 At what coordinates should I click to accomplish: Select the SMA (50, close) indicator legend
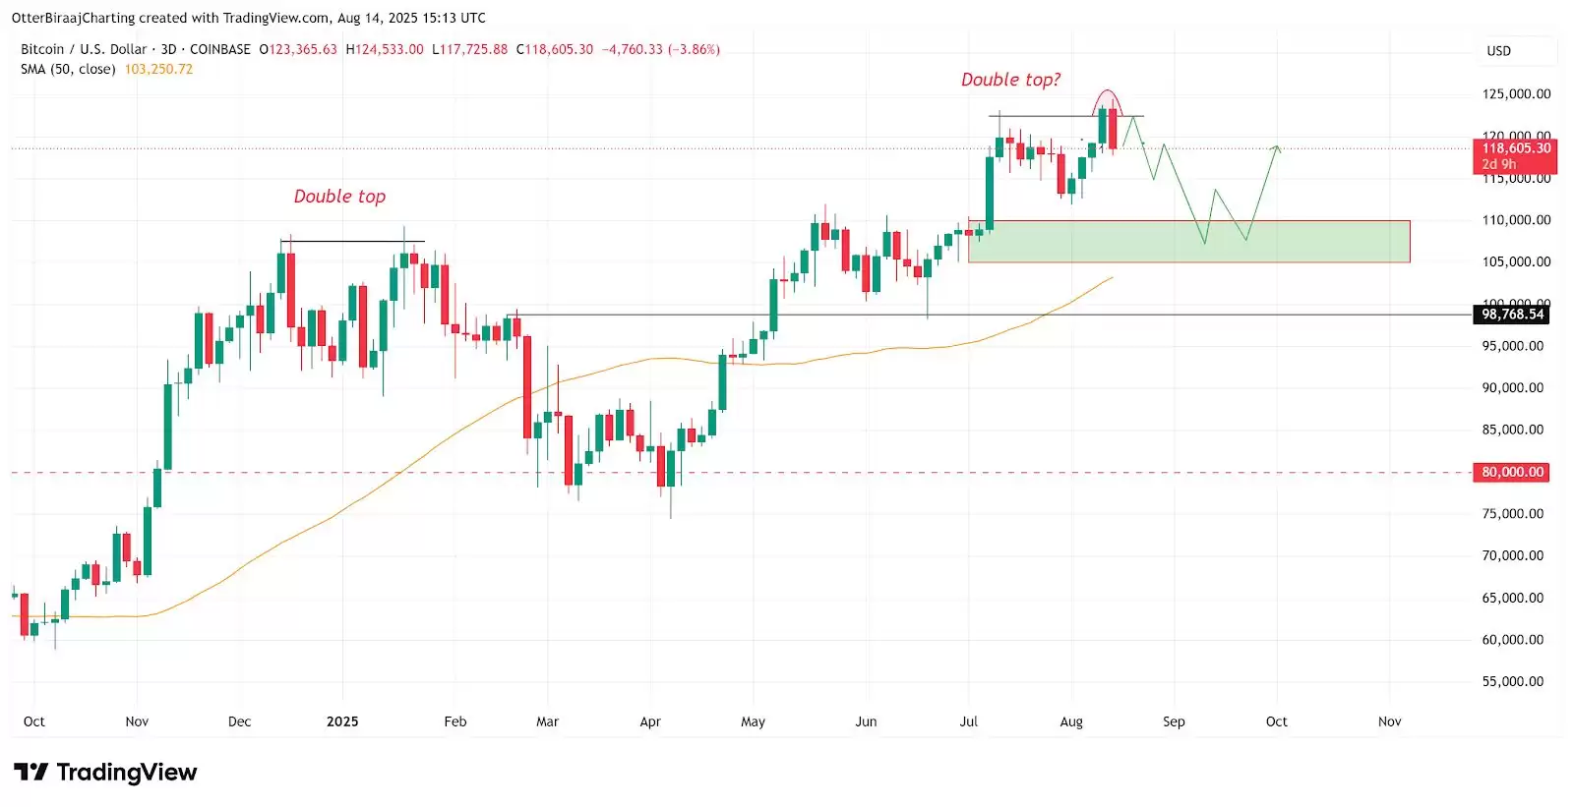tap(68, 69)
